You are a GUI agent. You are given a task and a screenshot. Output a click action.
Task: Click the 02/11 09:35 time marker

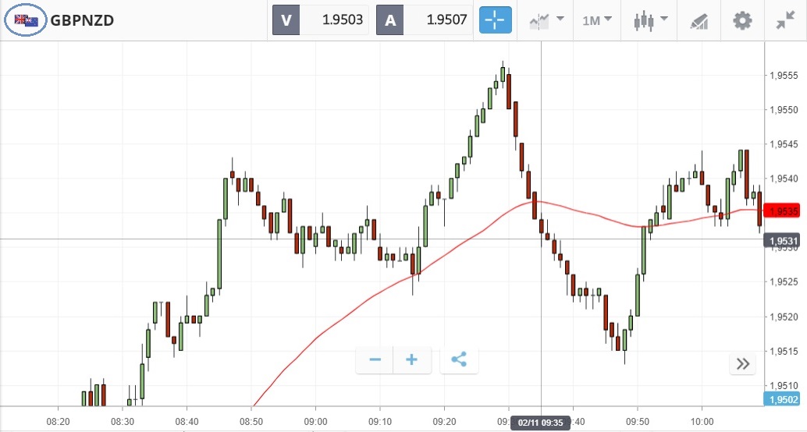point(540,423)
